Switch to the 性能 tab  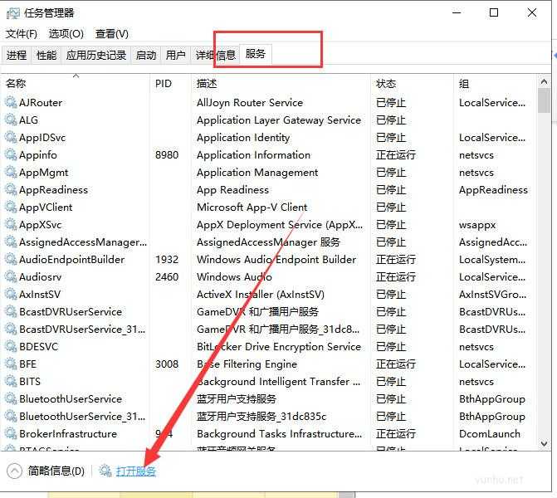coord(46,55)
